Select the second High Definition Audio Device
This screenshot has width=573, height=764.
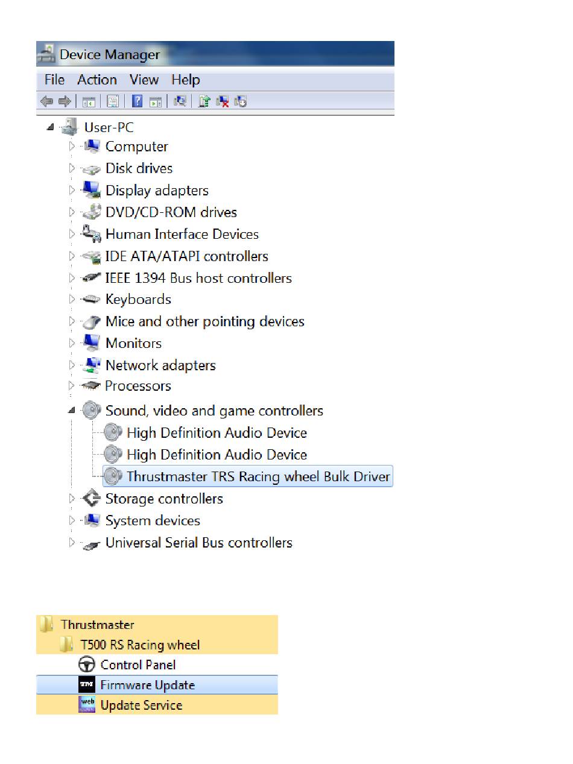click(217, 455)
